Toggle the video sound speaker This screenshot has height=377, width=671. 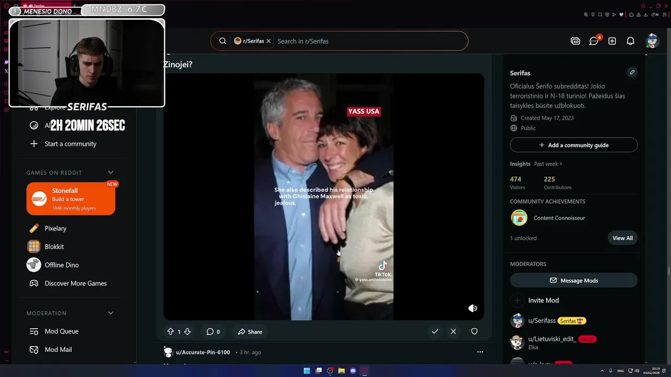point(472,308)
